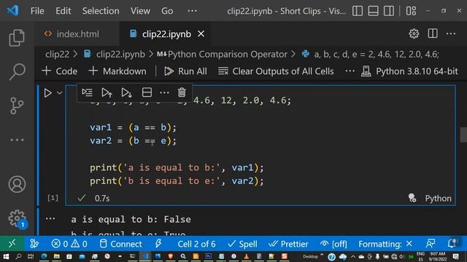Open the File menu
The height and width of the screenshot is (262, 467).
point(37,11)
